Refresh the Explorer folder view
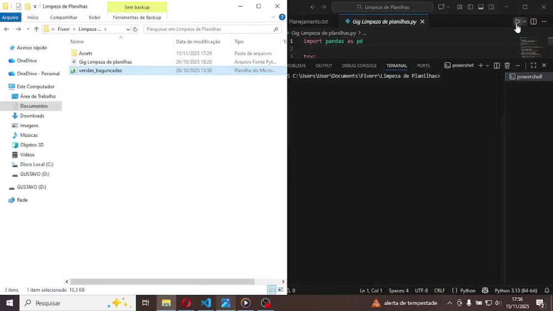The height and width of the screenshot is (311, 553). point(135,29)
